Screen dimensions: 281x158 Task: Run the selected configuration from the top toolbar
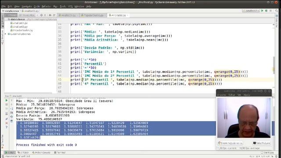pos(262,11)
